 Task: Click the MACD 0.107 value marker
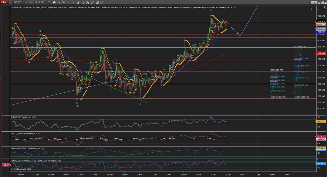(x=321, y=136)
